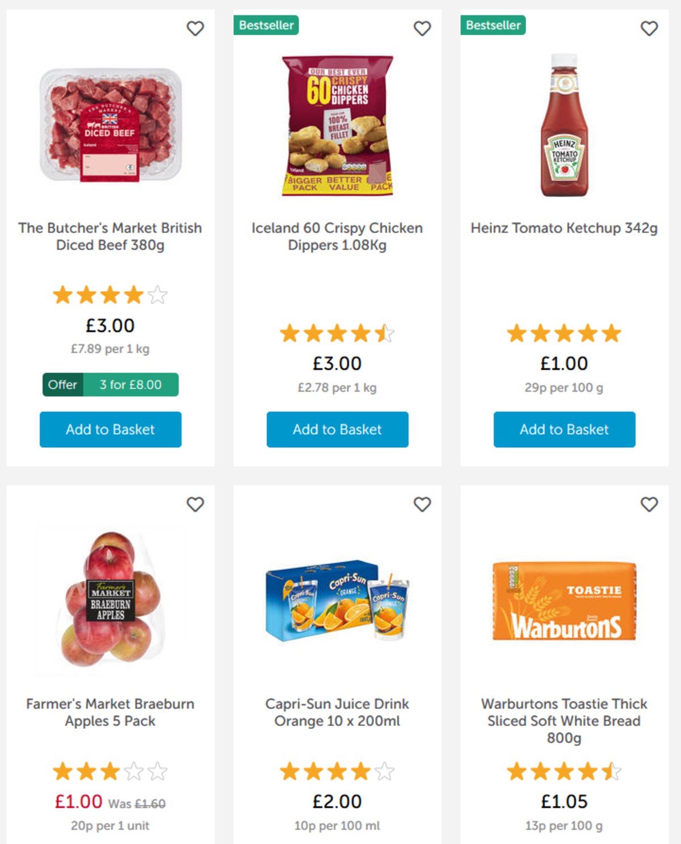The width and height of the screenshot is (681, 844).
Task: Add British Diced Beef to basket
Action: click(x=111, y=429)
